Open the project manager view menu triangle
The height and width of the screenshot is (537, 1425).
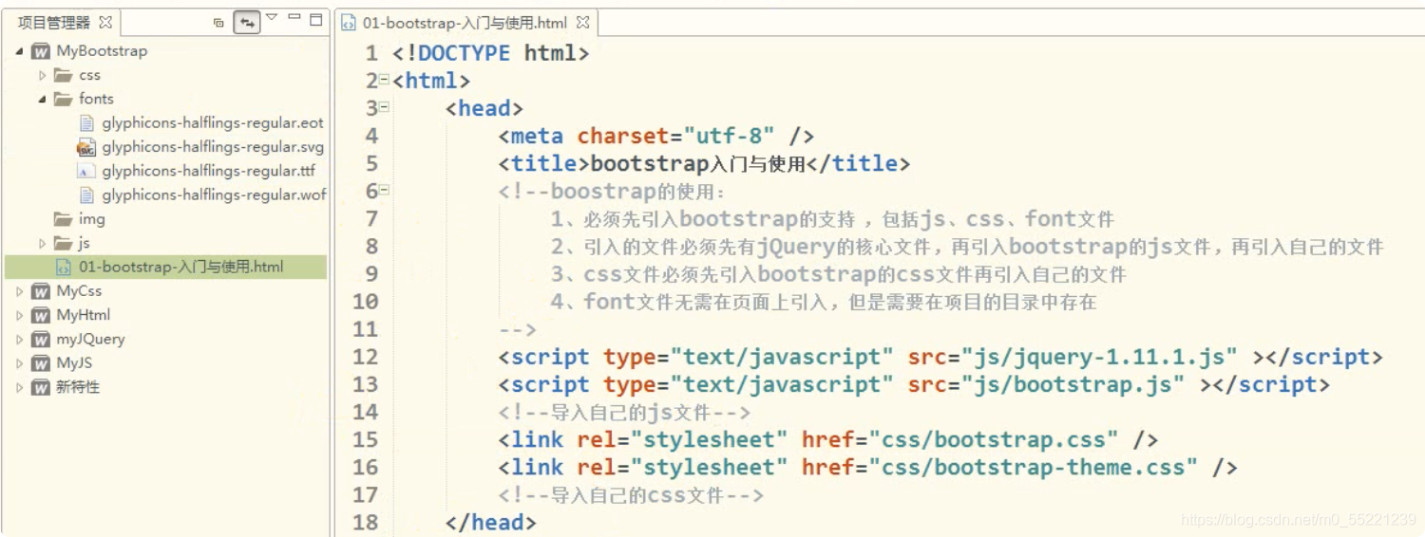(272, 17)
